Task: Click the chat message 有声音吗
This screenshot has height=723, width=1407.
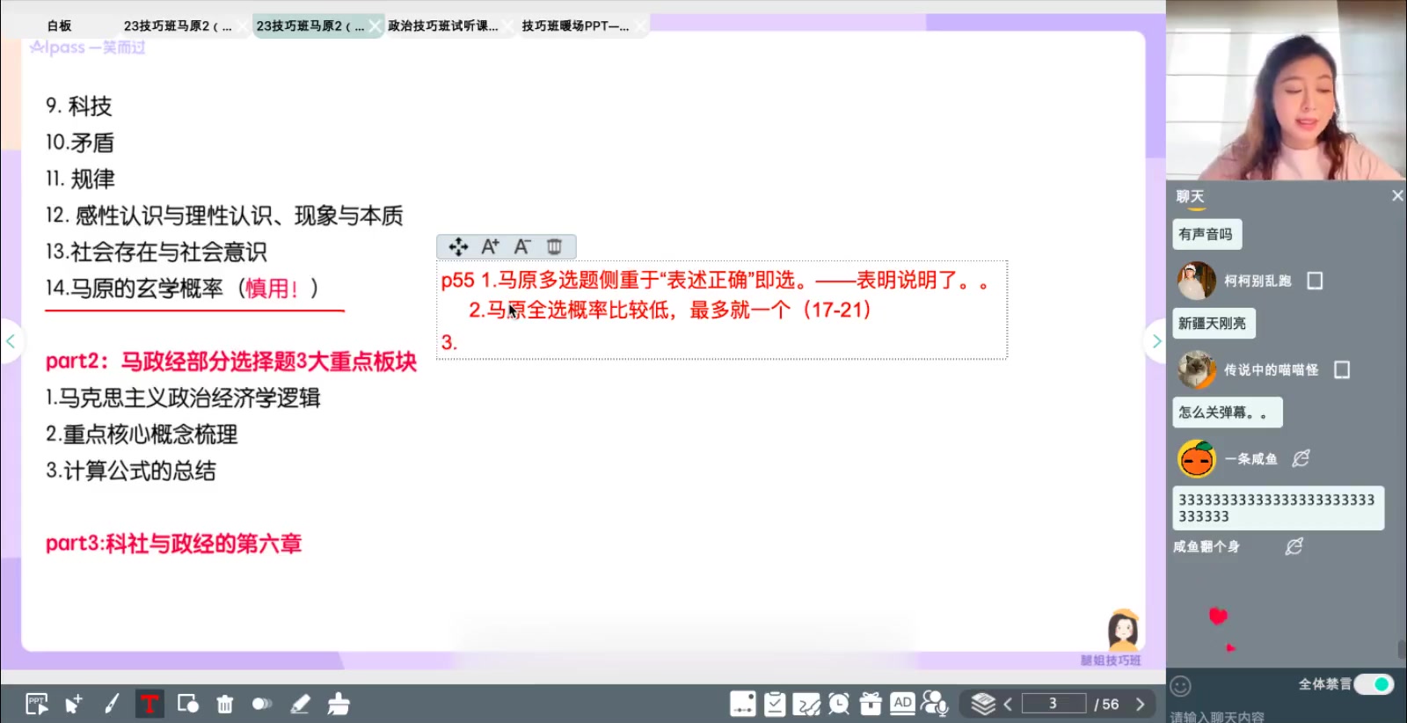Action: [1206, 235]
